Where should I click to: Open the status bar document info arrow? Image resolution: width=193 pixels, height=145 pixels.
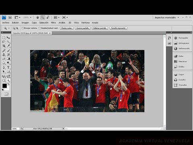64,128
